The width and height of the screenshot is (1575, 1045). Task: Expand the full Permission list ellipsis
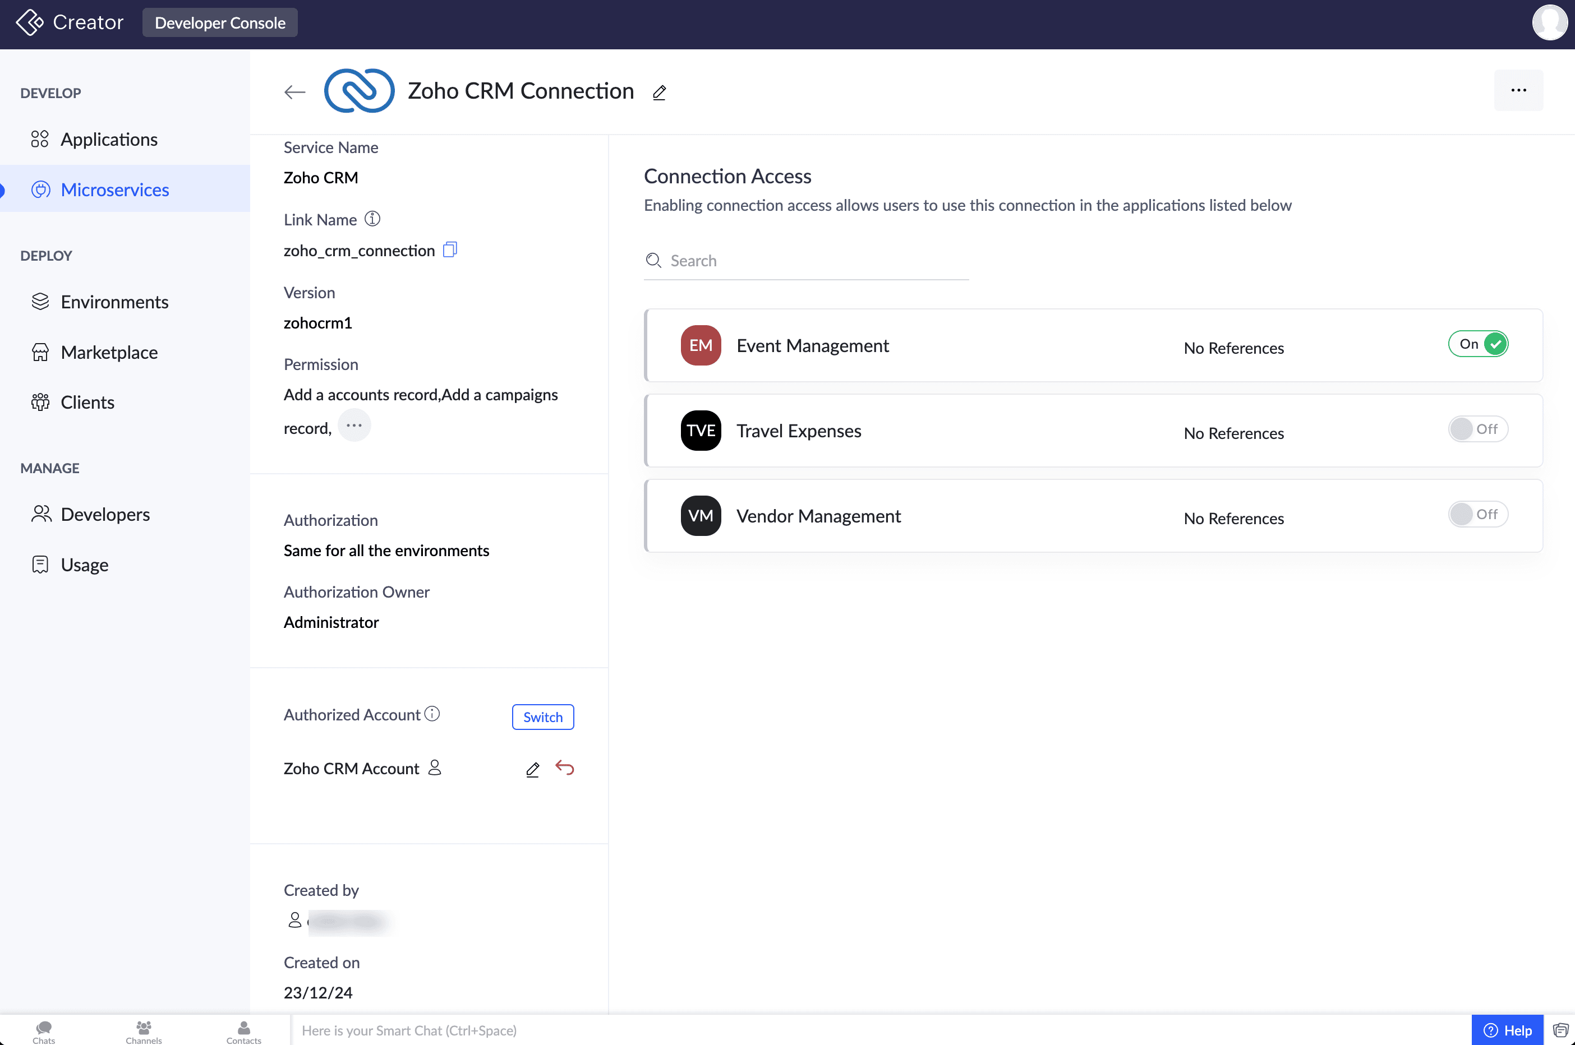click(x=354, y=425)
